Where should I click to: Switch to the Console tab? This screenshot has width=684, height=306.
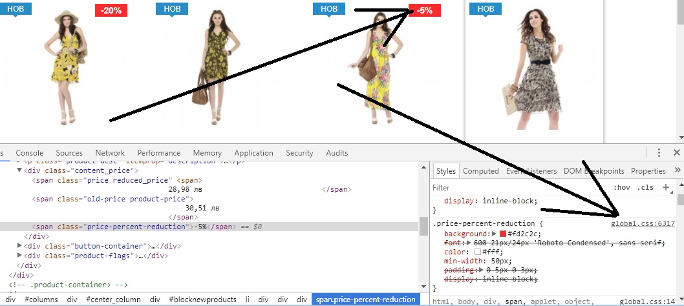[30, 153]
